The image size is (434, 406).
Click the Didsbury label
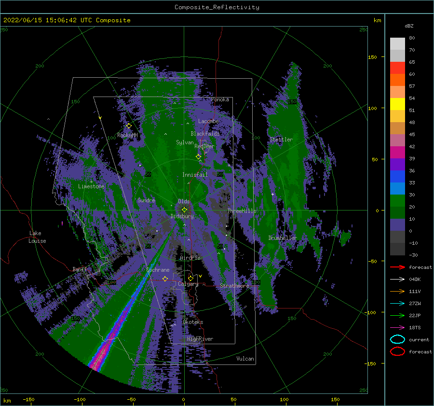[182, 216]
